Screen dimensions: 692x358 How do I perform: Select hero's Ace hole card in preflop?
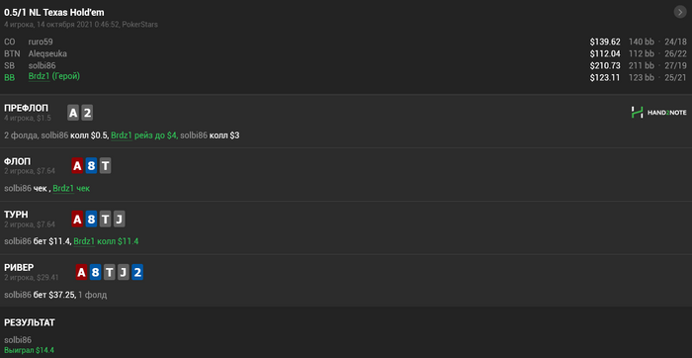73,114
